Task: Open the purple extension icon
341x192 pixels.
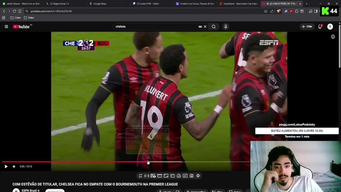Action: [286, 11]
